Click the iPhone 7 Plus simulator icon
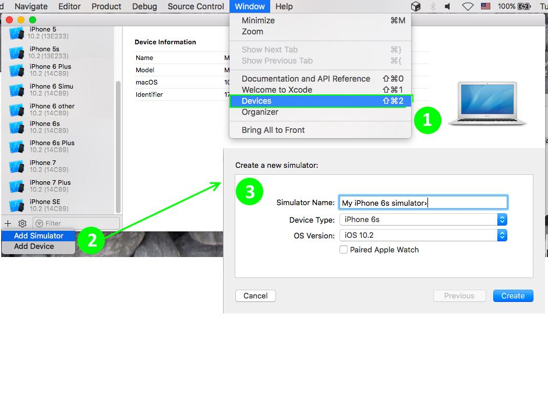The width and height of the screenshot is (548, 401). 16,186
